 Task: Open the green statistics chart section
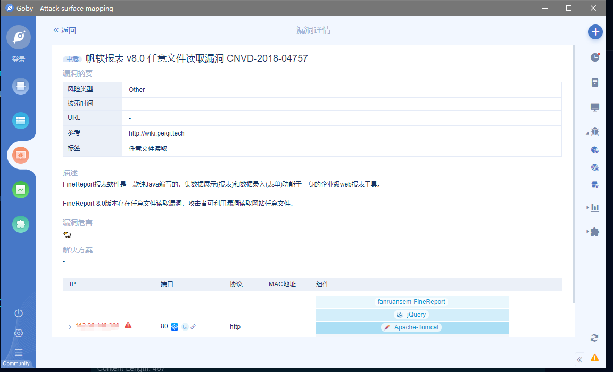click(x=21, y=190)
